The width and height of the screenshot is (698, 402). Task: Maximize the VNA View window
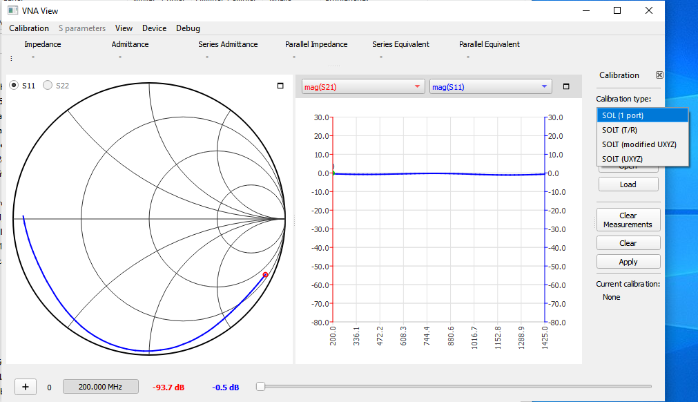pos(617,10)
